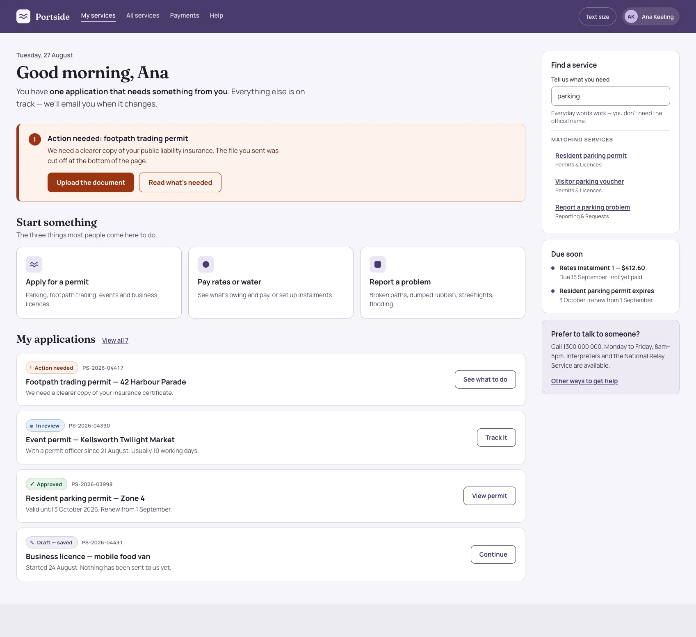Viewport: 696px width, 637px height.
Task: Click Footpath trading permit — 42 Harbour Parade title
Action: [106, 382]
